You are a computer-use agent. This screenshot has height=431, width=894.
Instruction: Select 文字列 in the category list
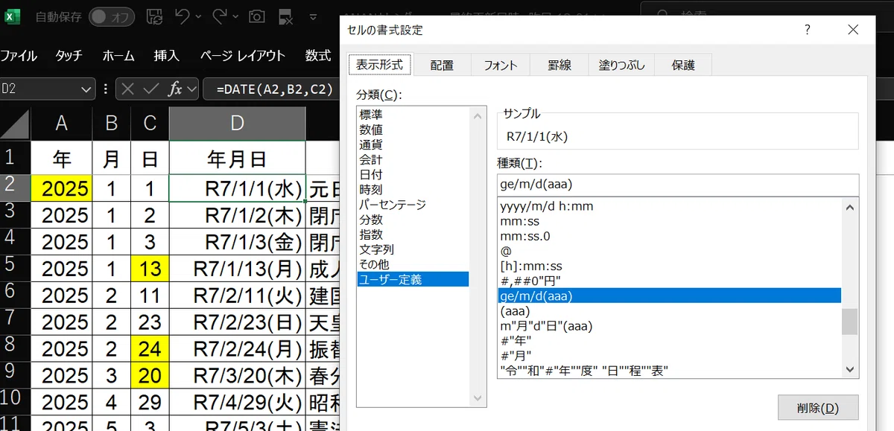377,249
